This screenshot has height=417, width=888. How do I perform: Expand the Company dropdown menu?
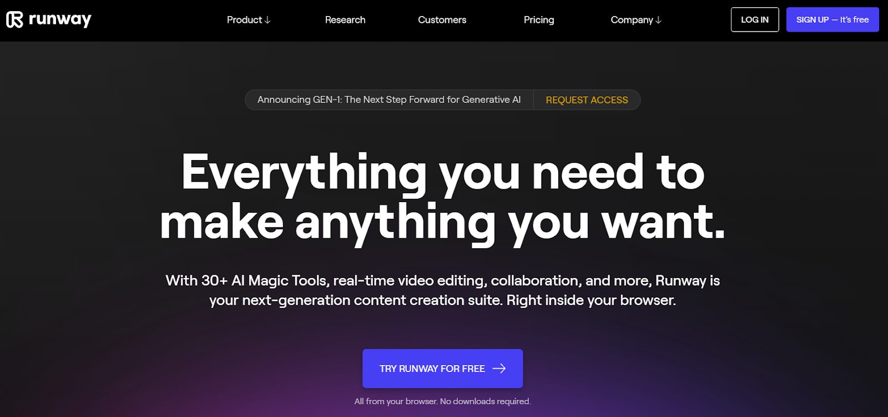pos(636,20)
